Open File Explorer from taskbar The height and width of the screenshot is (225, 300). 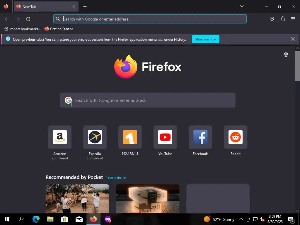(x=50, y=219)
